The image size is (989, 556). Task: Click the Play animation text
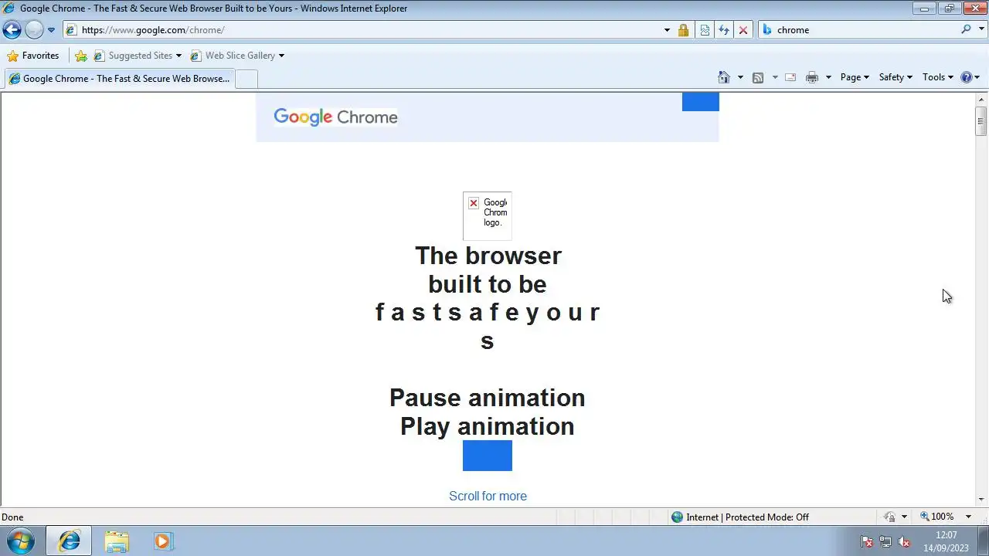(x=488, y=426)
